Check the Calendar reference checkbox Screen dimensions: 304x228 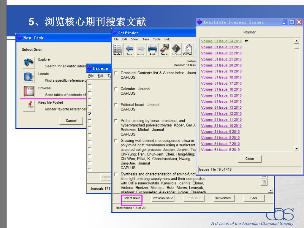[116, 89]
